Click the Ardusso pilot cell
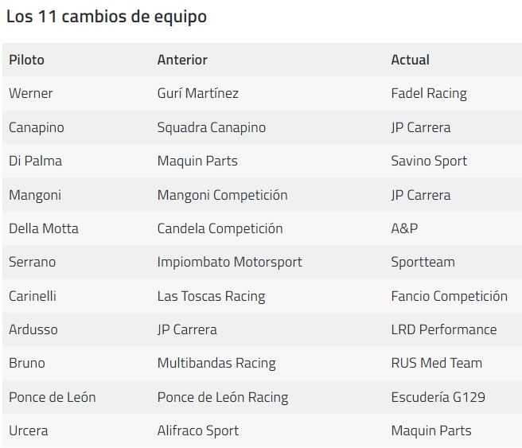The height and width of the screenshot is (448, 522). click(33, 329)
